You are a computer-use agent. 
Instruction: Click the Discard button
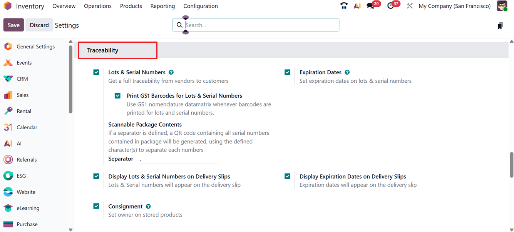point(39,25)
